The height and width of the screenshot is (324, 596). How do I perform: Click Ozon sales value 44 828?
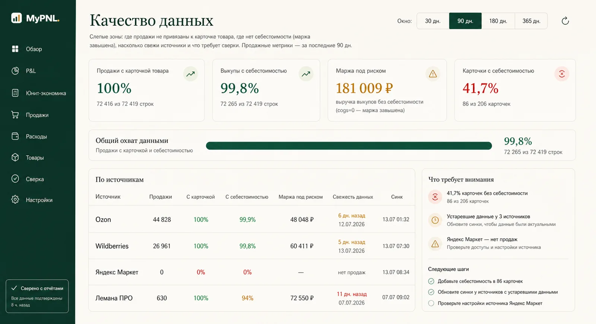point(162,219)
